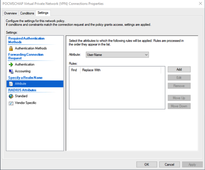205x170 pixels.
Task: Click the Vendor Specific checkmark icon
Action: (11, 103)
